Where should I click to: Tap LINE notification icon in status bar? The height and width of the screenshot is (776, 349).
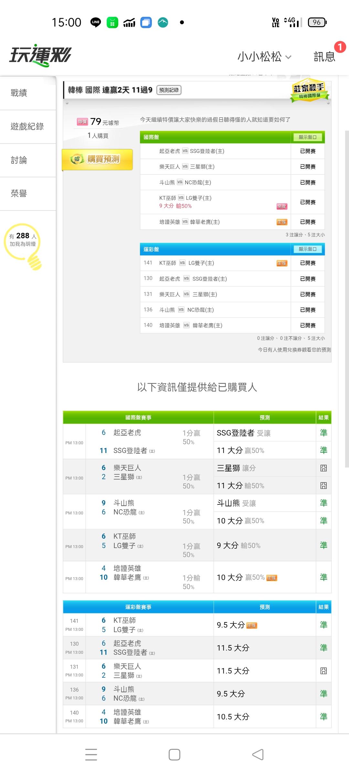click(x=95, y=22)
